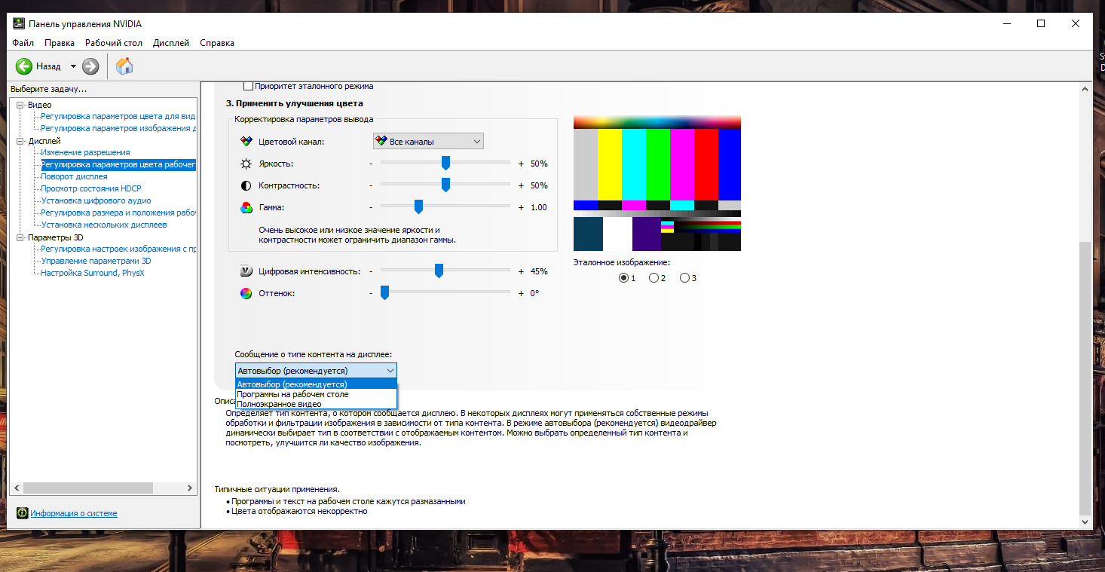
Task: Open the Рабочий стол menu
Action: click(x=114, y=43)
